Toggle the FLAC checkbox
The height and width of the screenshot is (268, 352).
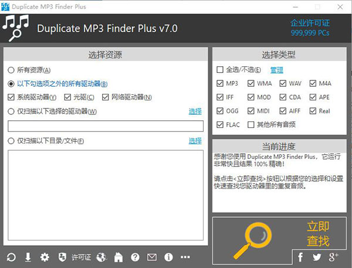220,124
